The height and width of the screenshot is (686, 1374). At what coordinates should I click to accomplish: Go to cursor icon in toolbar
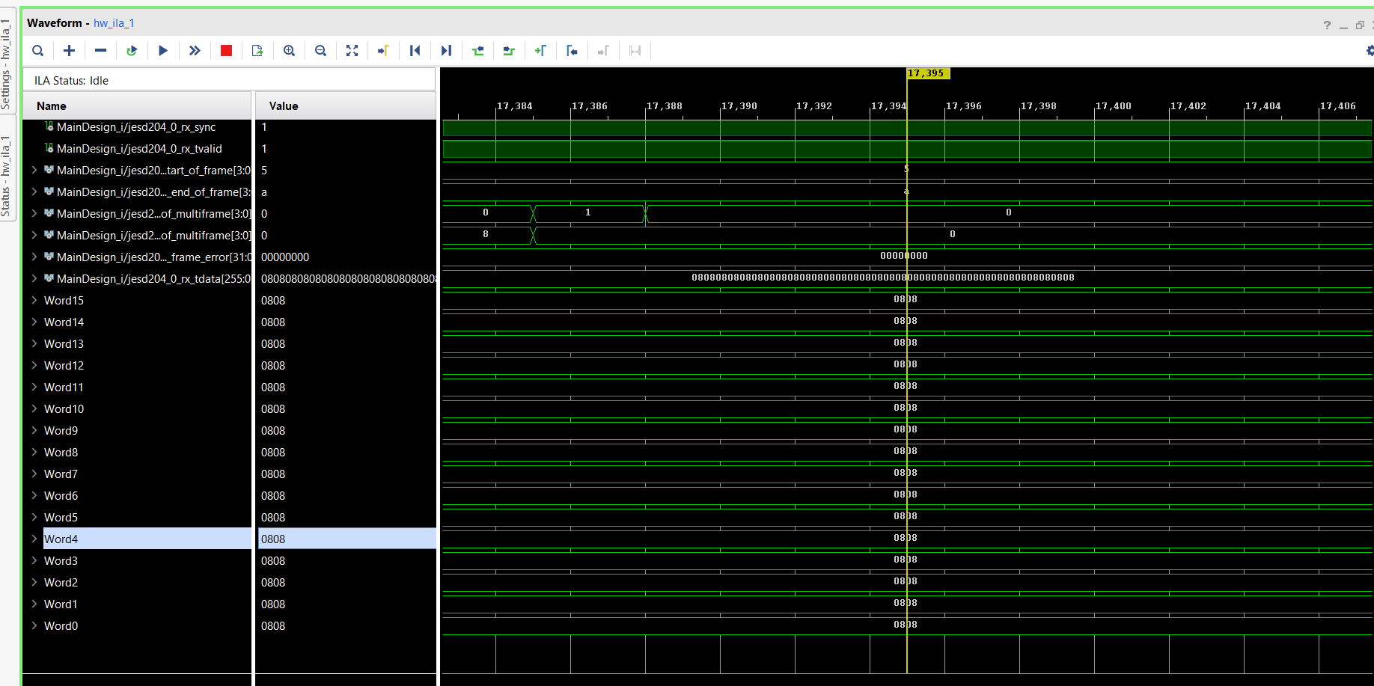[x=383, y=51]
